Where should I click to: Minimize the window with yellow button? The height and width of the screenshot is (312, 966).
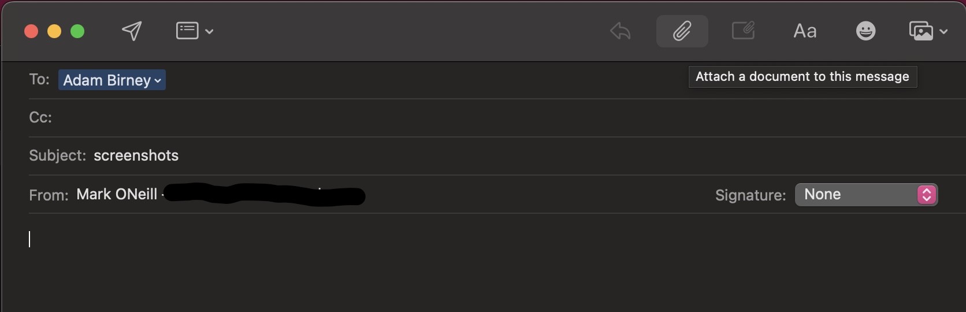[x=54, y=31]
